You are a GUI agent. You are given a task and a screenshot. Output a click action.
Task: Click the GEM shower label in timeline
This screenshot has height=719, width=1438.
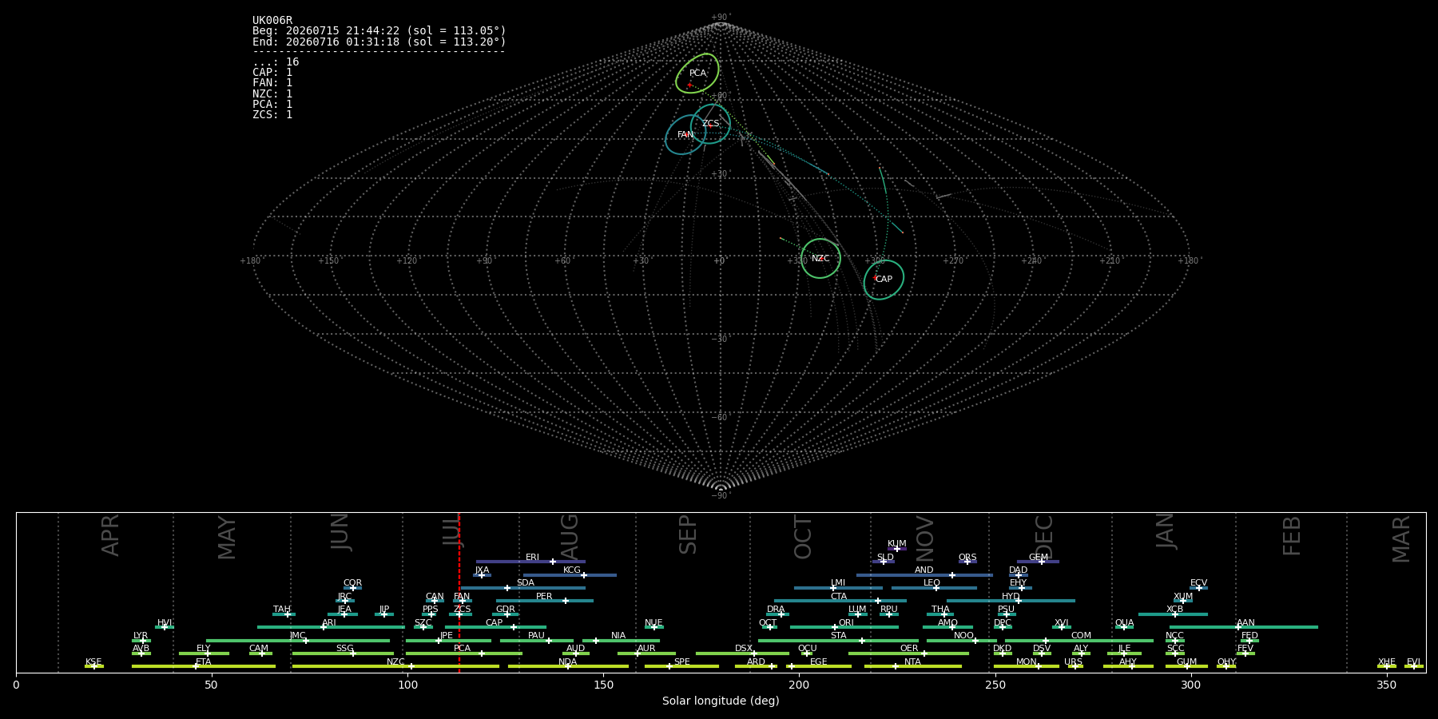tap(1039, 558)
